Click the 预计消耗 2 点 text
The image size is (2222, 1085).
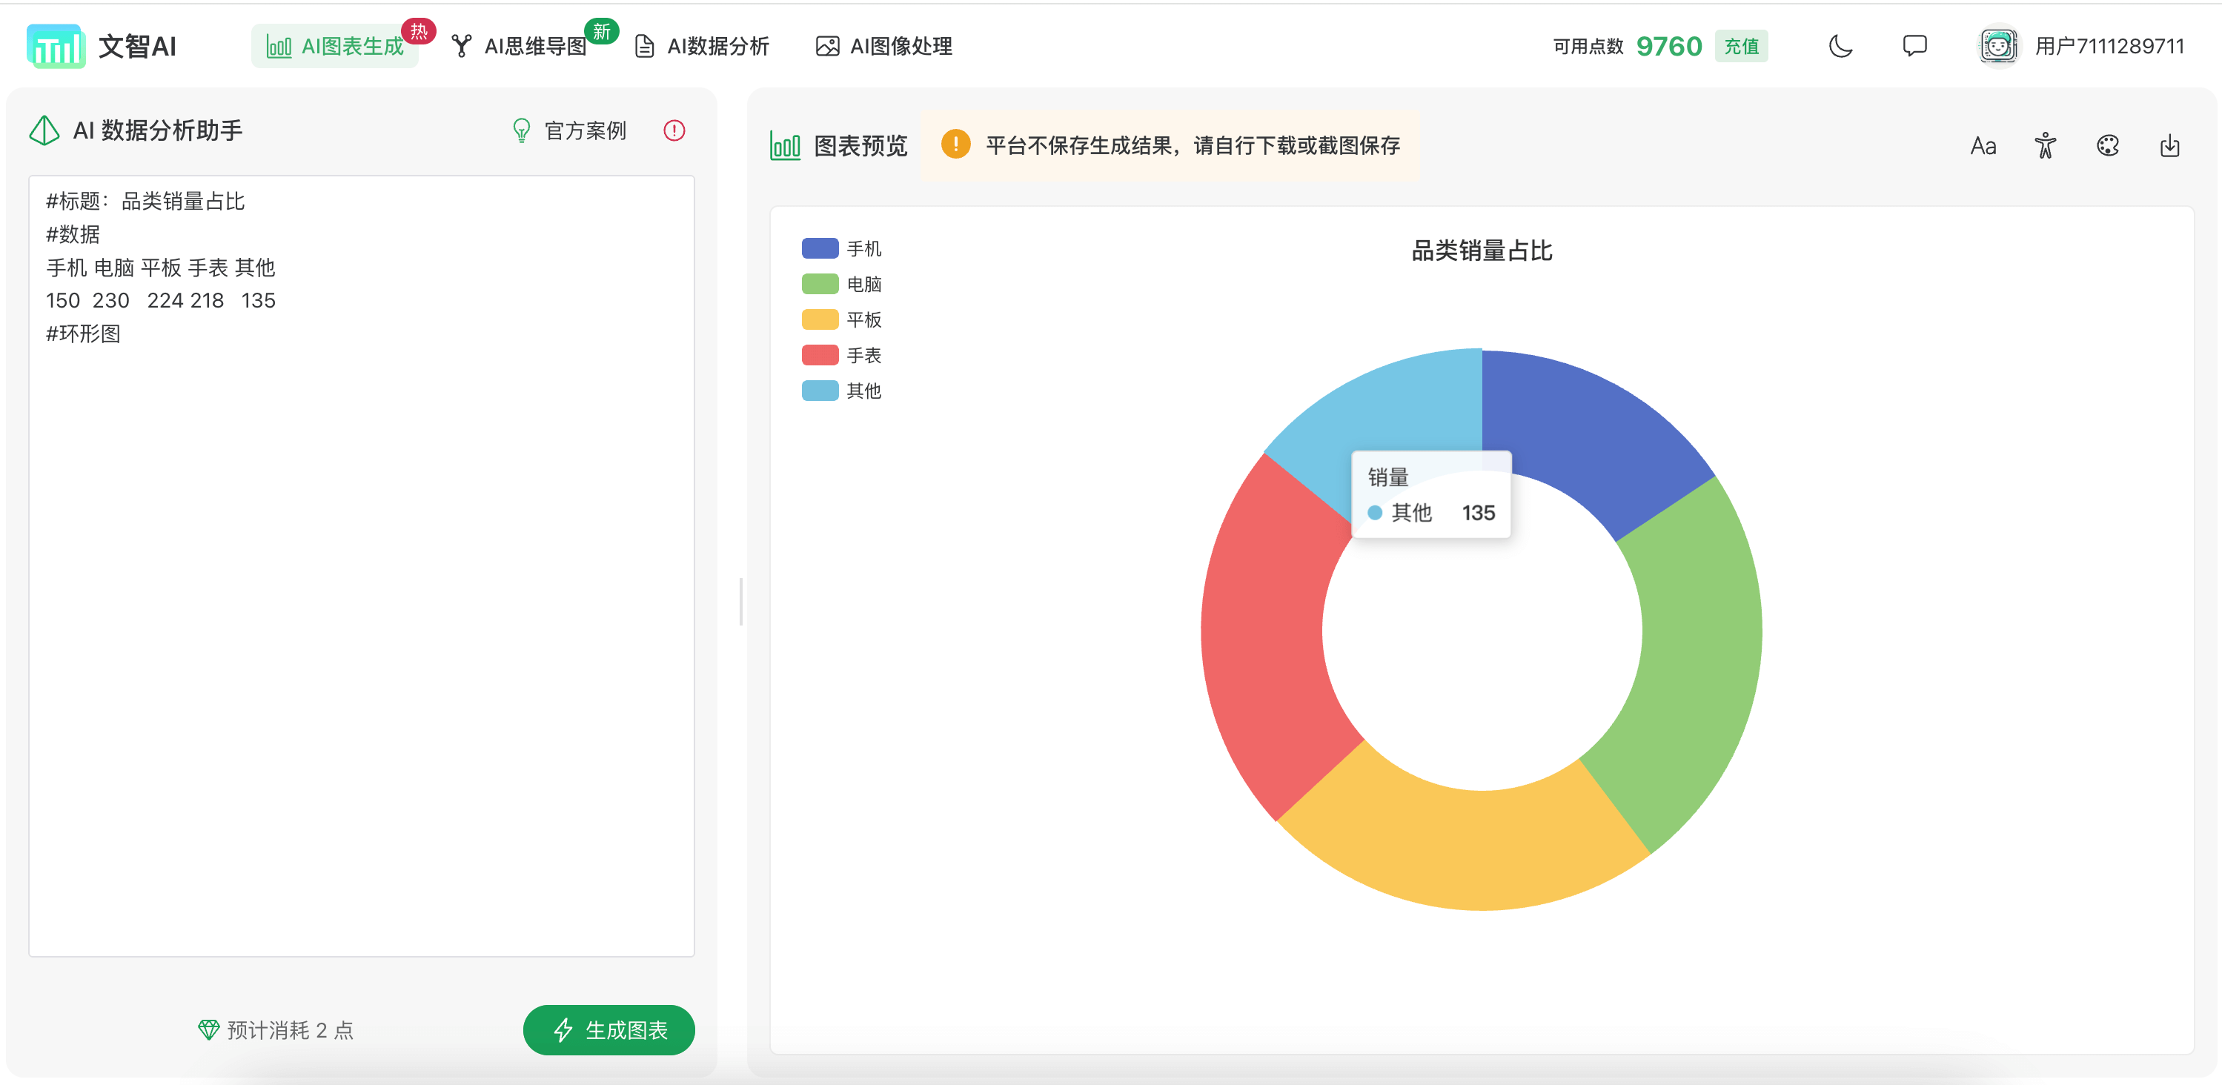[290, 1030]
